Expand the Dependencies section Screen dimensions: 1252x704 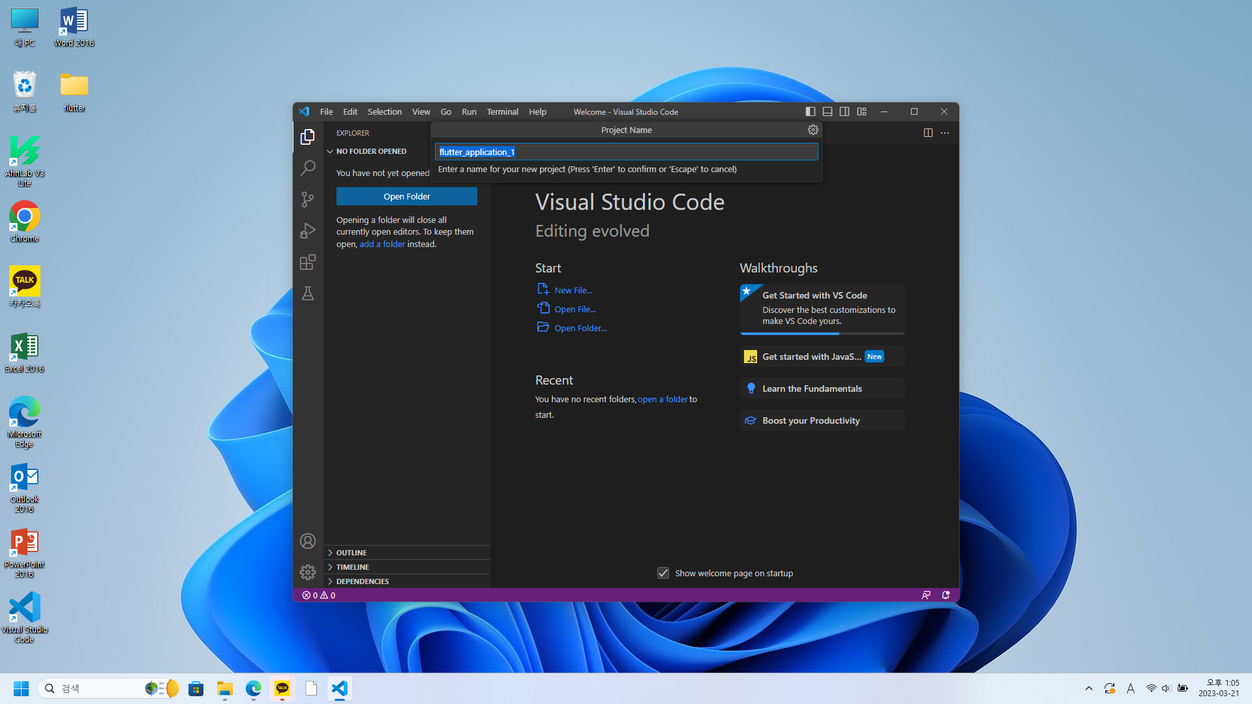click(x=407, y=581)
